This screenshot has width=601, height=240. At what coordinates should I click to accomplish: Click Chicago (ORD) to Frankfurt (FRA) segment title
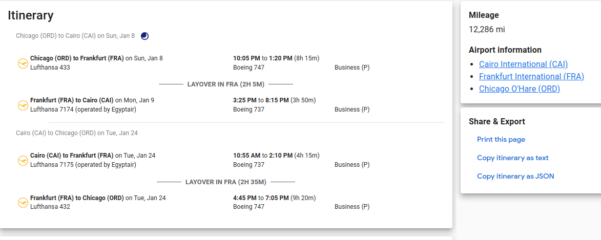point(77,58)
